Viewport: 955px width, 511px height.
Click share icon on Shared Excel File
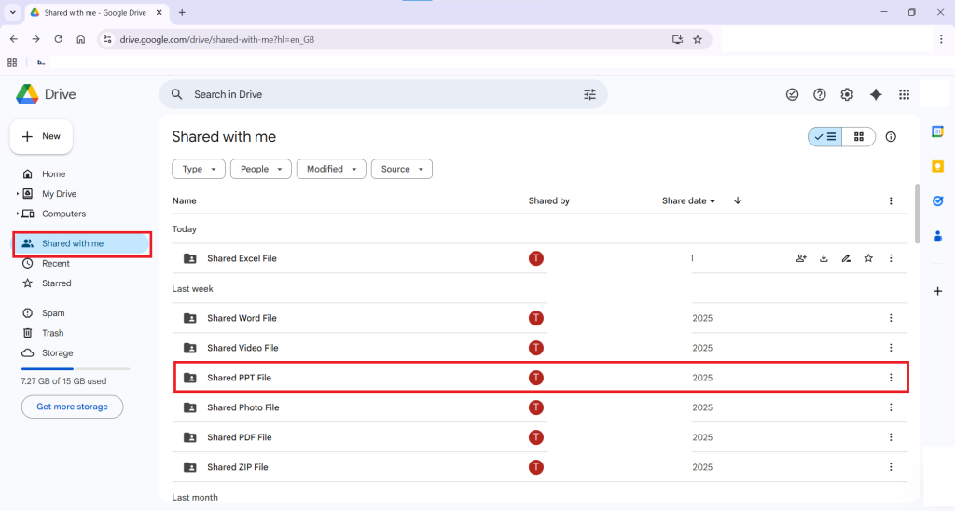point(801,258)
